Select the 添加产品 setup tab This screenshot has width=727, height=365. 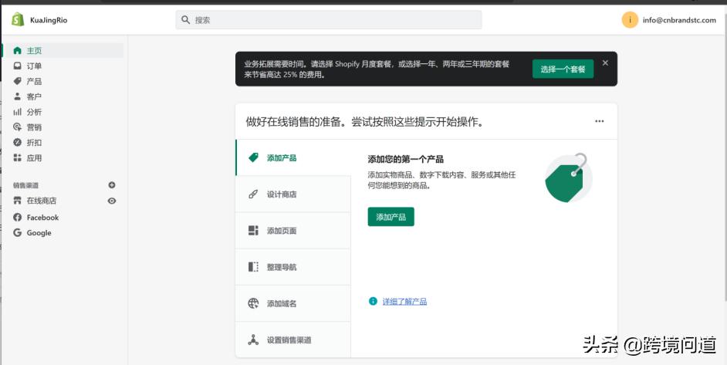[293, 157]
